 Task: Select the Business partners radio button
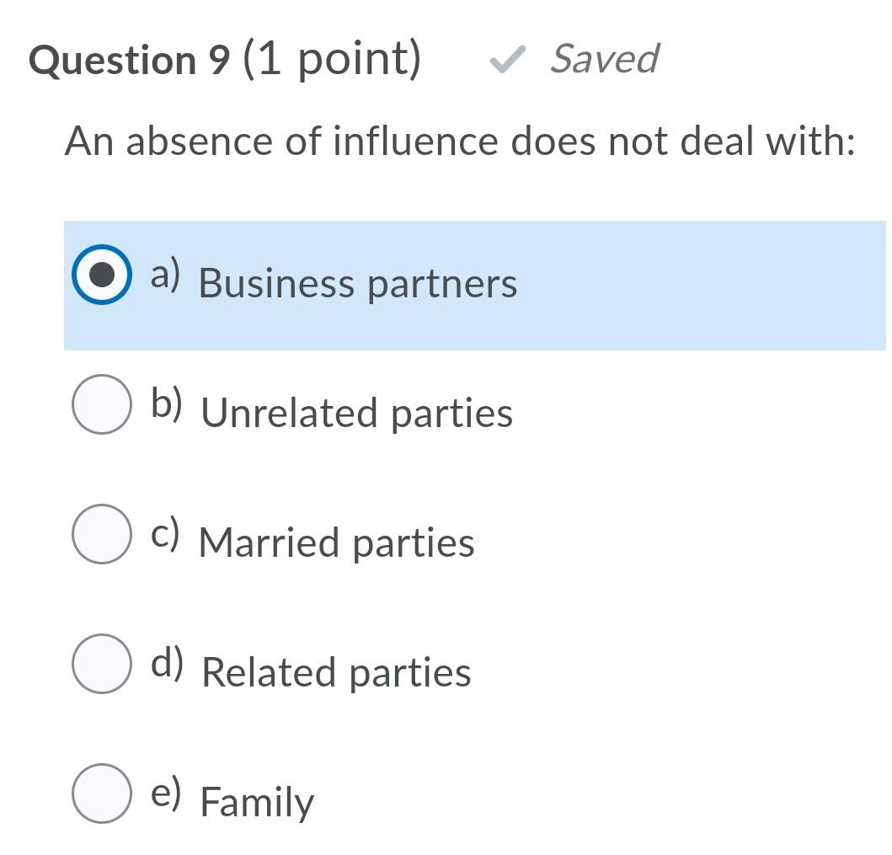pos(102,274)
